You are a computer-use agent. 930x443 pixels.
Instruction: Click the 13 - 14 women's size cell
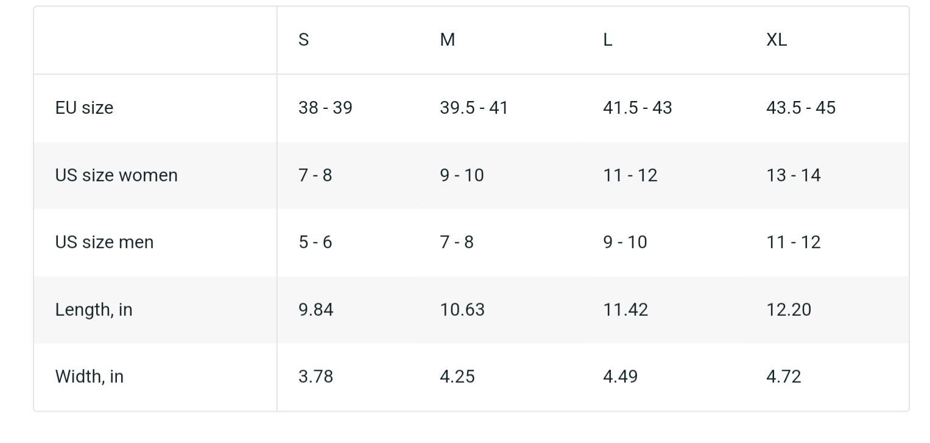[x=794, y=175]
